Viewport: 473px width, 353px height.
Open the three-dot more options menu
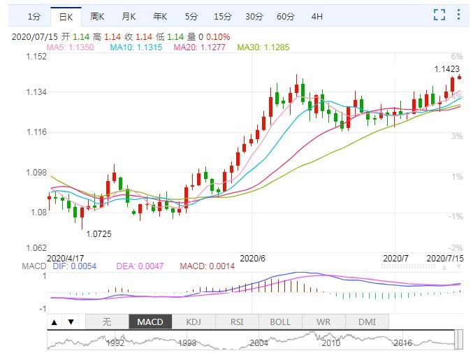[459, 15]
